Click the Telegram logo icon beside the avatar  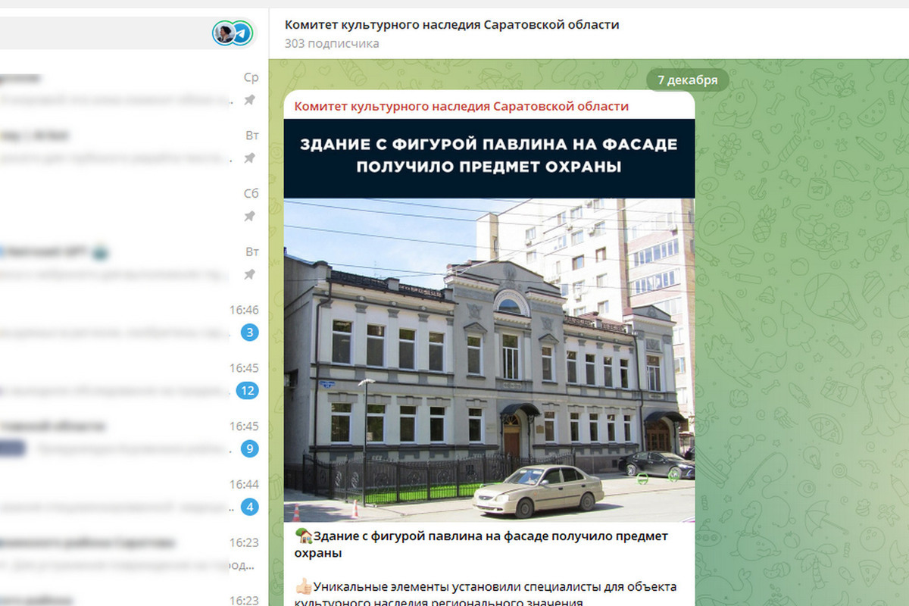tap(242, 33)
